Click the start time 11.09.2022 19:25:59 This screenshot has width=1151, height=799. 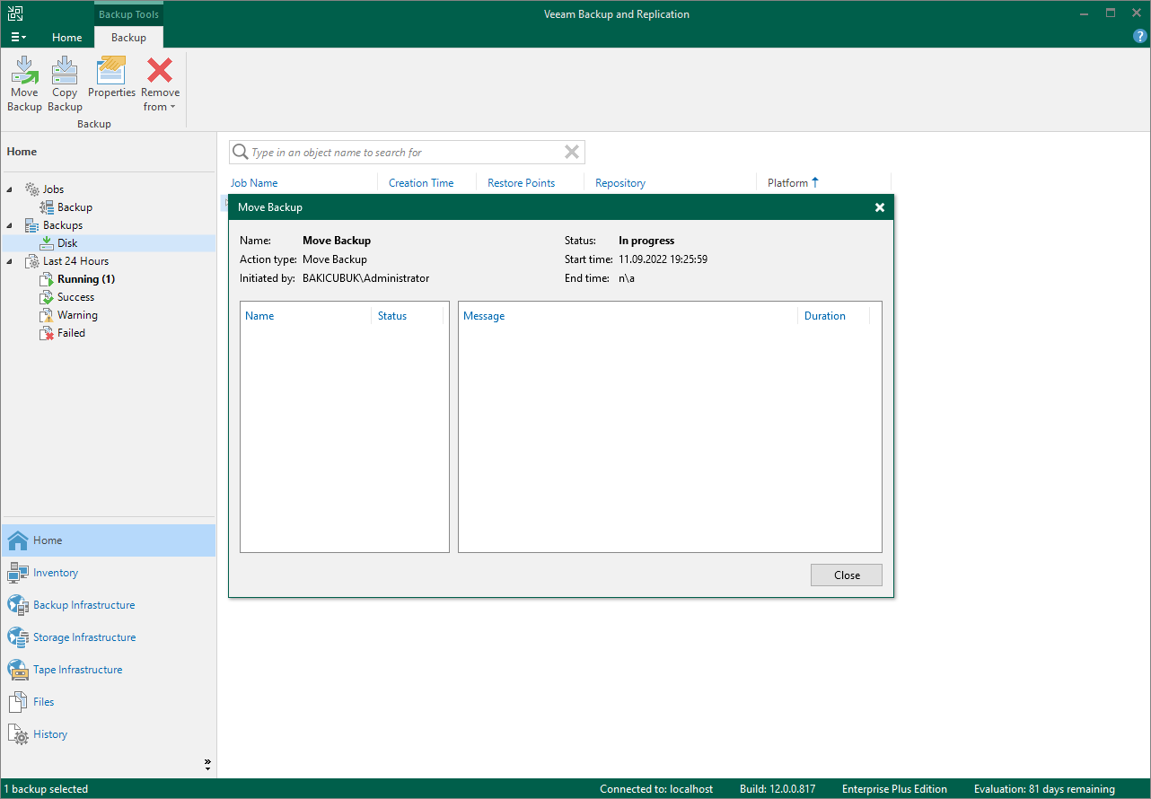663,259
